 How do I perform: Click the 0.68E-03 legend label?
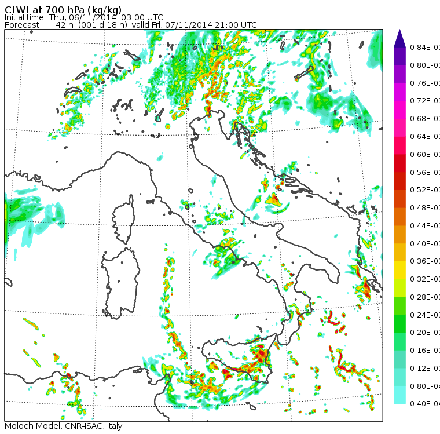(425, 119)
